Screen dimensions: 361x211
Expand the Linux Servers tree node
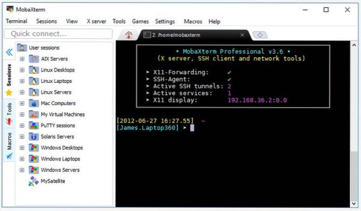(x=22, y=92)
